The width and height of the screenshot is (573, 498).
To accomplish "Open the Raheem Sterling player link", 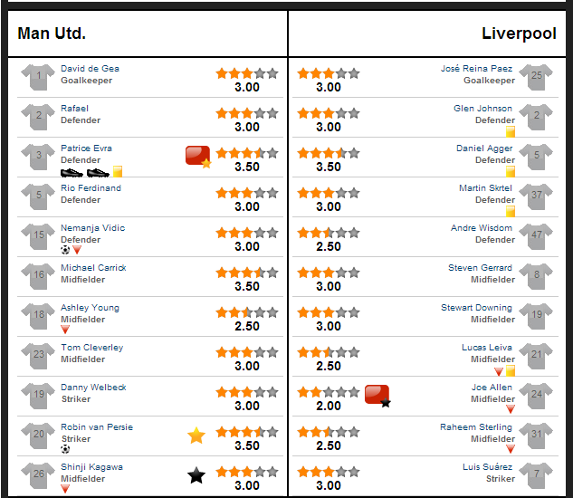I will coord(476,427).
